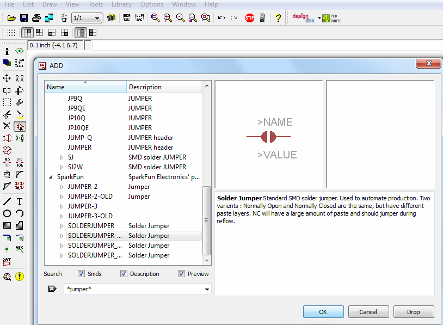This screenshot has width=443, height=325.
Task: Click the DesignLink toolbar icon
Action: (x=303, y=18)
